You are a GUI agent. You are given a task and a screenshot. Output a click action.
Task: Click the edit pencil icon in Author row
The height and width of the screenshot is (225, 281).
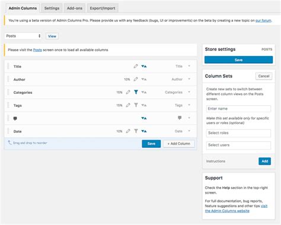coord(136,79)
